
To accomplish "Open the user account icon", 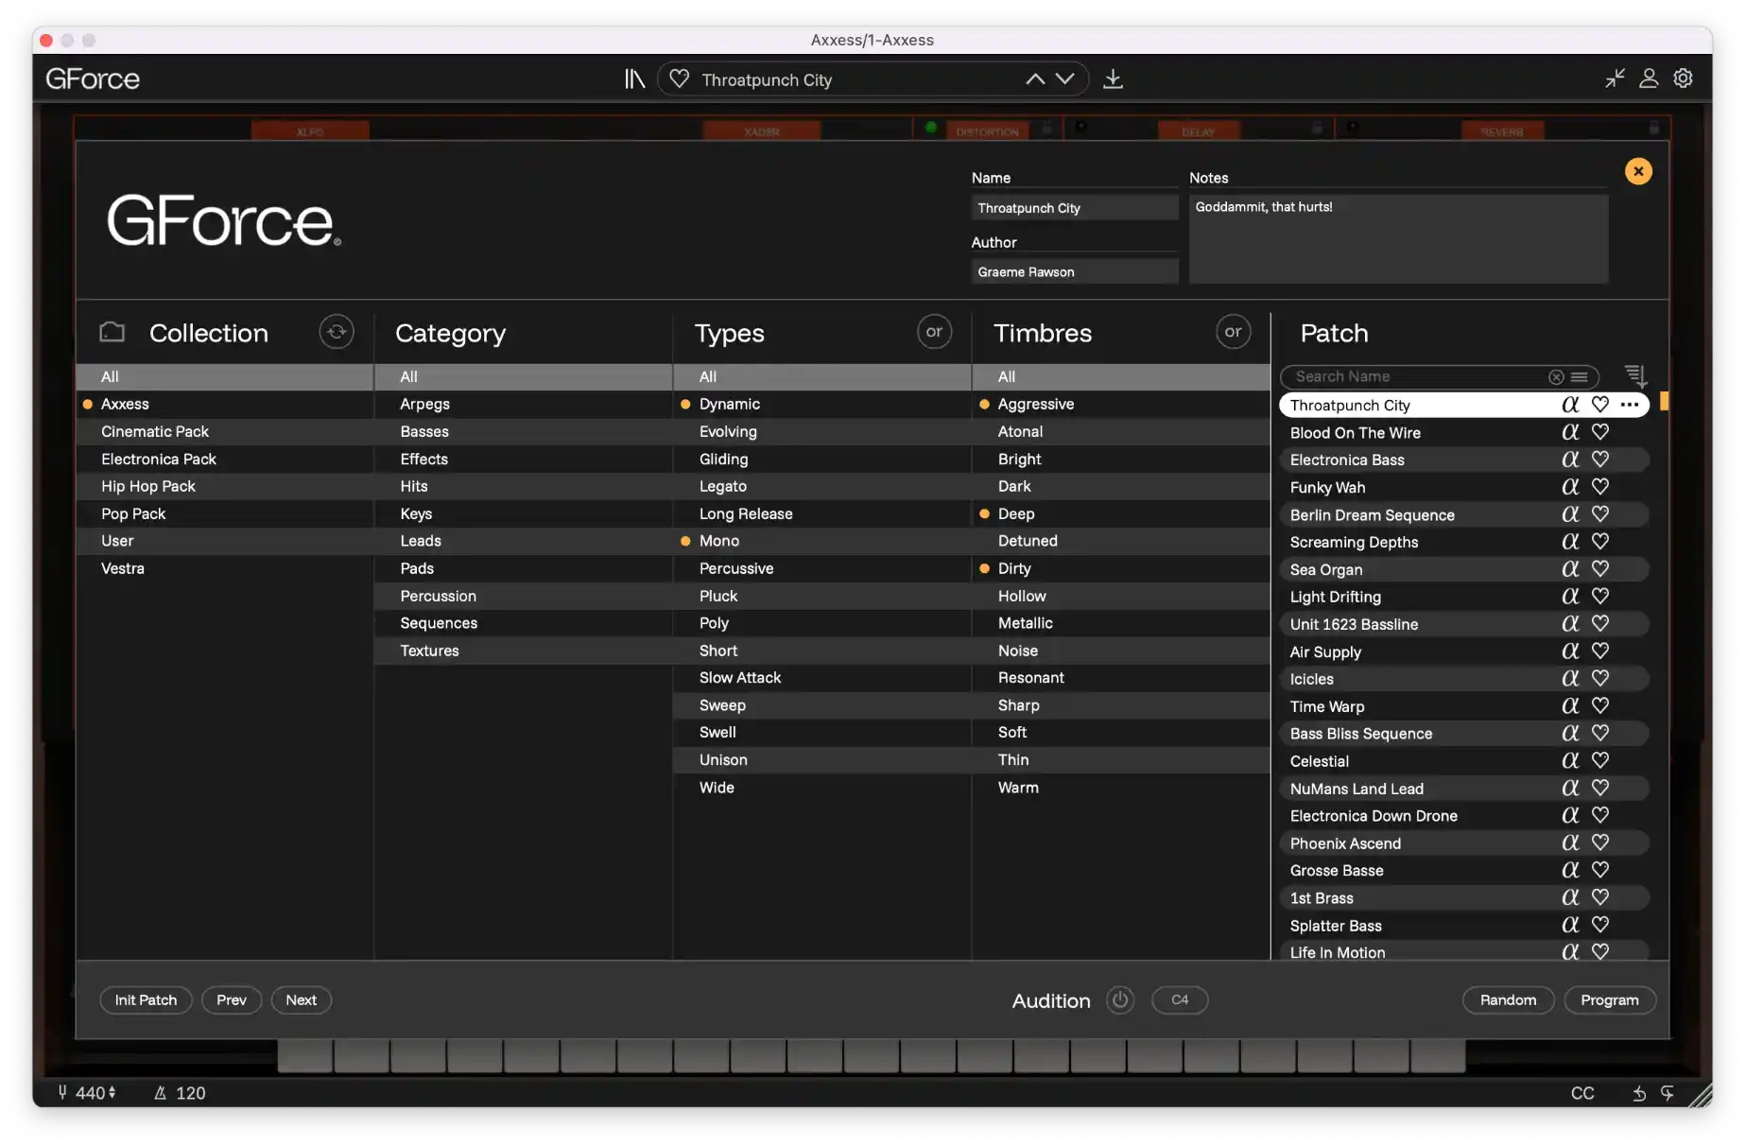I will [1649, 78].
